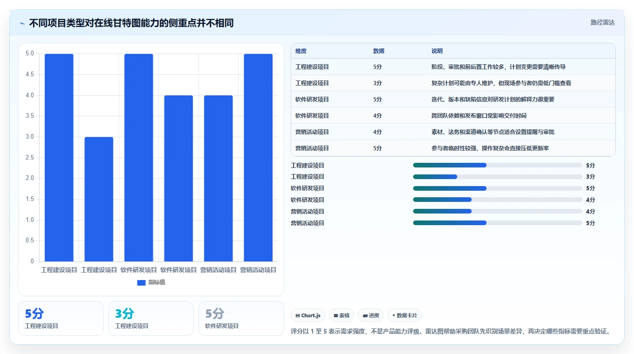
Task: Toggle the blue 指标值 legend swatch
Action: pyautogui.click(x=141, y=283)
